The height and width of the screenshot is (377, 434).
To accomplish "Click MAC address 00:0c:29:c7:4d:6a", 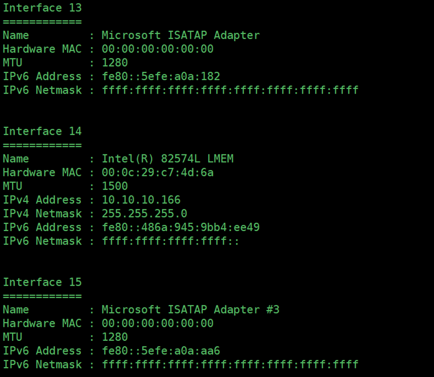I will point(158,172).
